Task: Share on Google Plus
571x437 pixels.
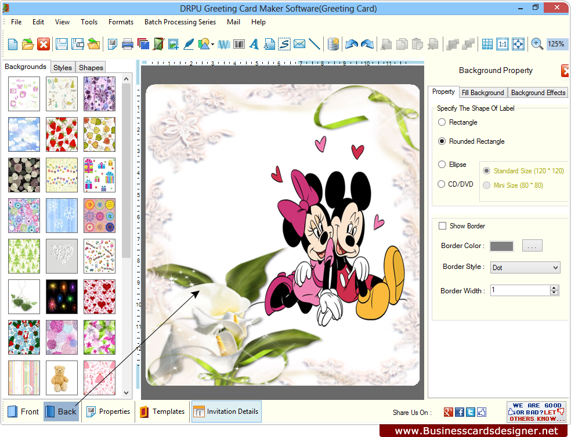Action: [x=449, y=412]
